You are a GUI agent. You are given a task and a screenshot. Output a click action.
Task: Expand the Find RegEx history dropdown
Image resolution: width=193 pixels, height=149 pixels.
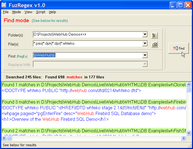pos(145,56)
